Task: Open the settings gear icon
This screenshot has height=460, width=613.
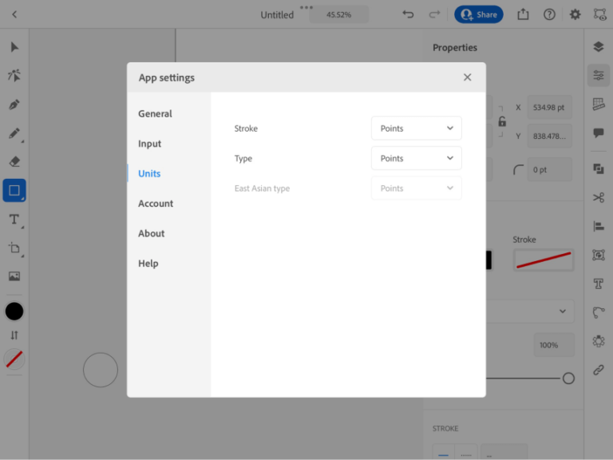Action: [575, 14]
